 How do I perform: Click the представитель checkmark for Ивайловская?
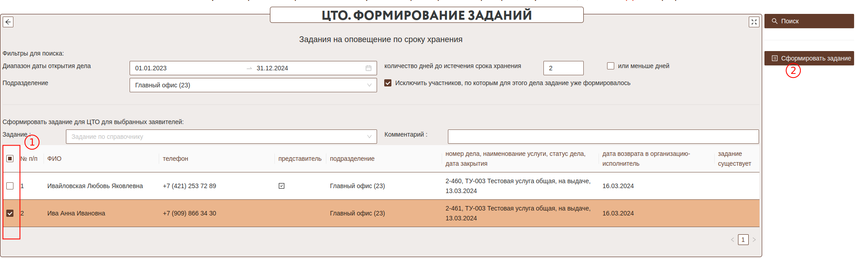pyautogui.click(x=282, y=186)
